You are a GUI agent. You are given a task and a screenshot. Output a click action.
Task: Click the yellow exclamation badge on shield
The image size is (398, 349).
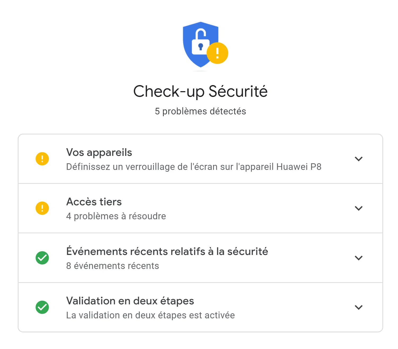217,53
